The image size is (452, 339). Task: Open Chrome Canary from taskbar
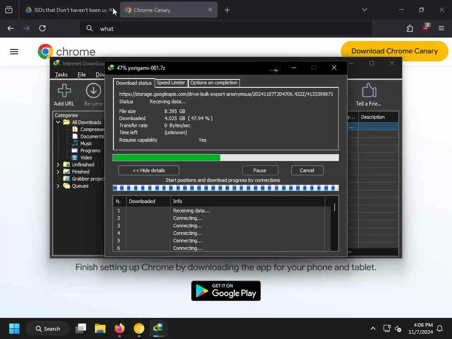(x=139, y=328)
